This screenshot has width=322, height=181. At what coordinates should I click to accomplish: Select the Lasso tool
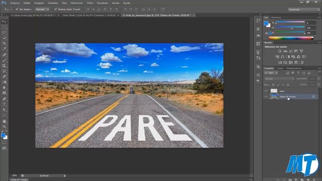coord(4,32)
